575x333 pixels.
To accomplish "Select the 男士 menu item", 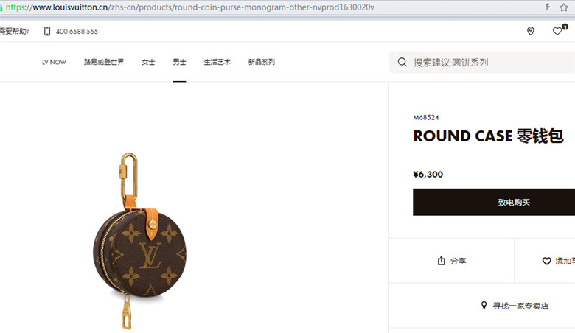I will click(179, 62).
